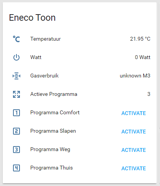160x186 pixels.
Task: Click the numbered box 3 icon
Action: point(16,150)
